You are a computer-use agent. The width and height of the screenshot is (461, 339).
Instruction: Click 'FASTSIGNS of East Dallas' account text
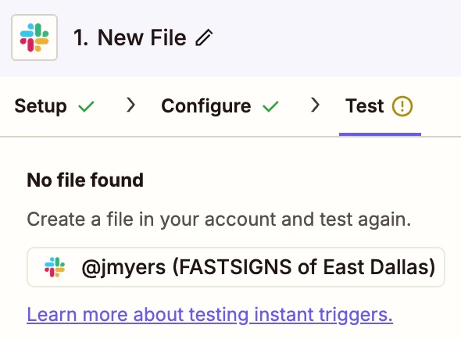pyautogui.click(x=306, y=267)
